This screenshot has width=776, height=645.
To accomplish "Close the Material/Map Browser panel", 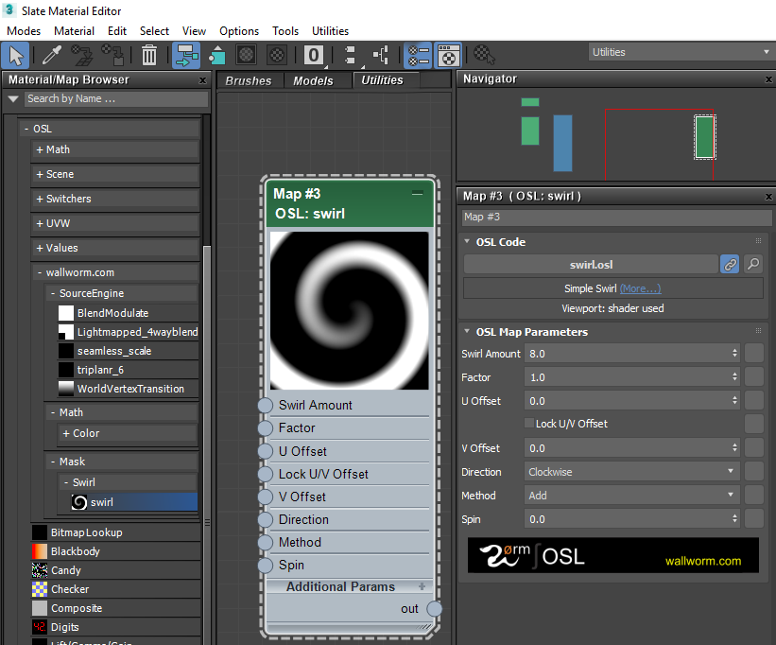I will pos(202,80).
